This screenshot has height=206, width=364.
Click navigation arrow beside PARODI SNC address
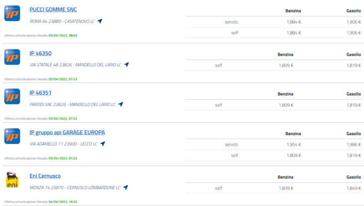121,105
